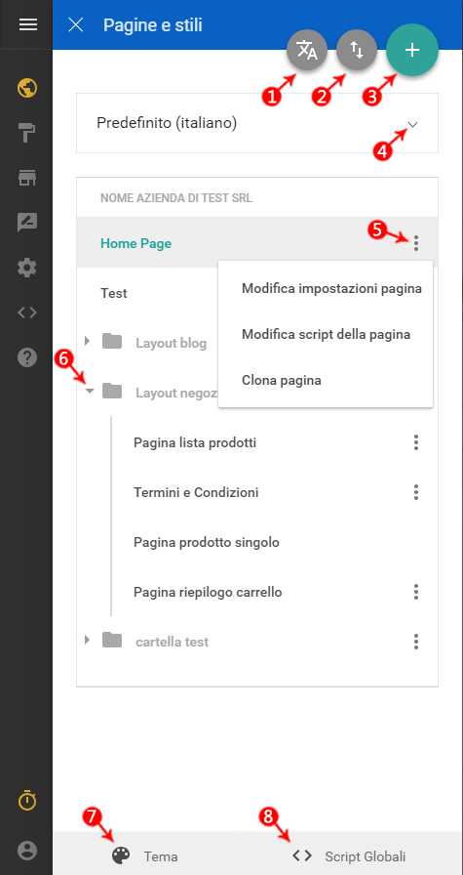Screen dimensions: 463x875
Task: Open options for Pagina riepilogo carrello
Action: [x=415, y=592]
